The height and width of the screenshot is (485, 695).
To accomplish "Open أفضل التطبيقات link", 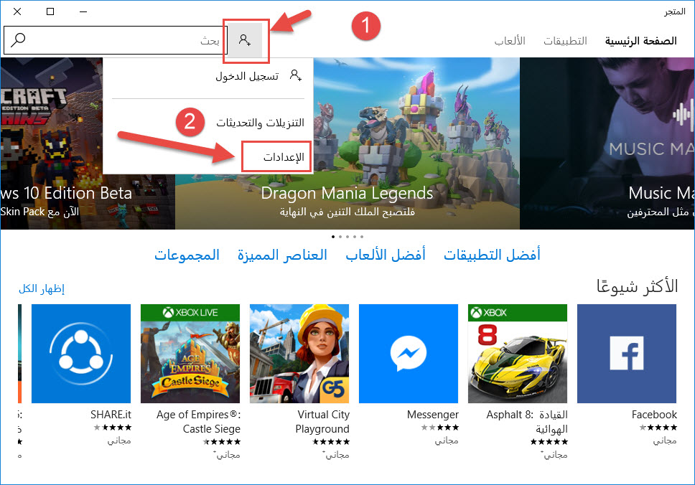I will pos(492,255).
